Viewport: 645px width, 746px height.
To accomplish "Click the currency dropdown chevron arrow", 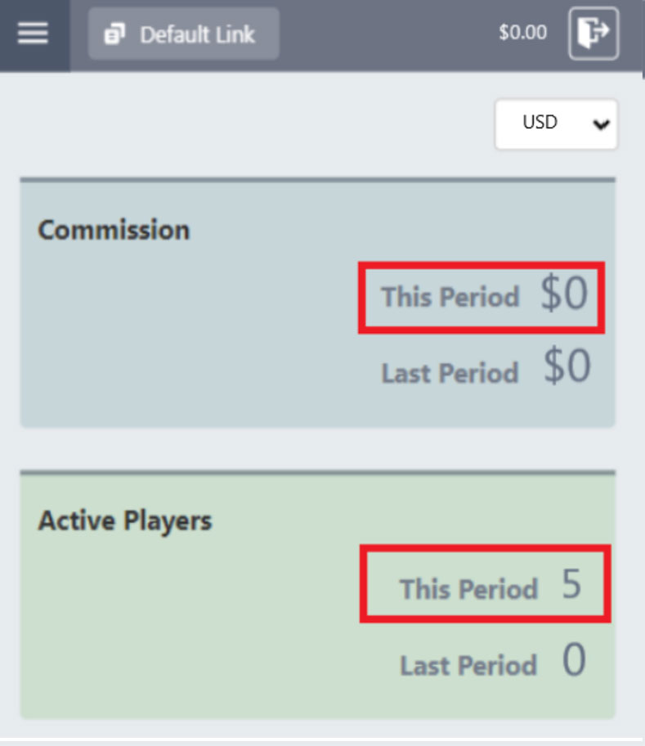I will (601, 124).
